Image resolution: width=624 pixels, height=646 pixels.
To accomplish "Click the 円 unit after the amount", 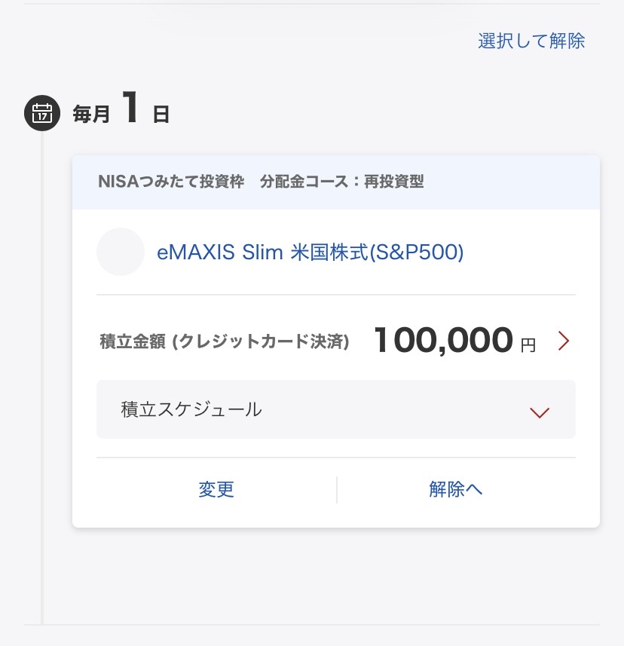I will pyautogui.click(x=528, y=345).
